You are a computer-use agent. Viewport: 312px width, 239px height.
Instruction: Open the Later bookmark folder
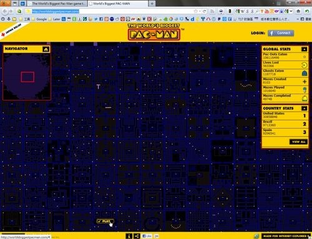point(54,19)
